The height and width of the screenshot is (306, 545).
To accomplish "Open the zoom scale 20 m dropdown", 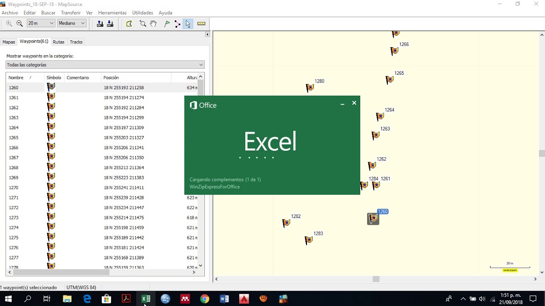I will click(x=41, y=23).
